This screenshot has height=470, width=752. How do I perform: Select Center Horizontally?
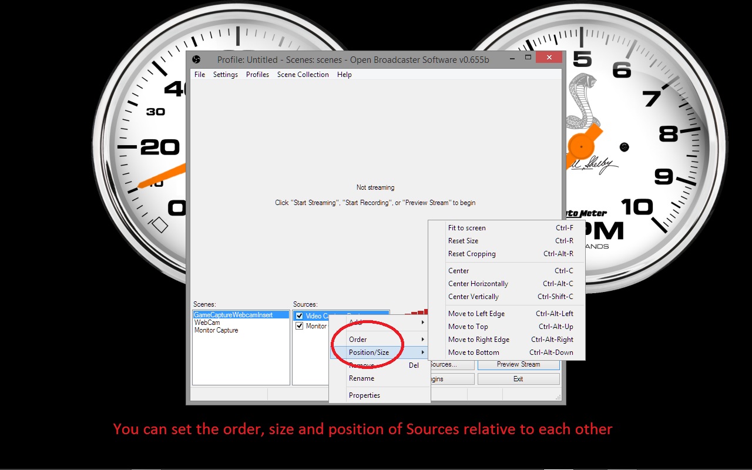(506, 284)
